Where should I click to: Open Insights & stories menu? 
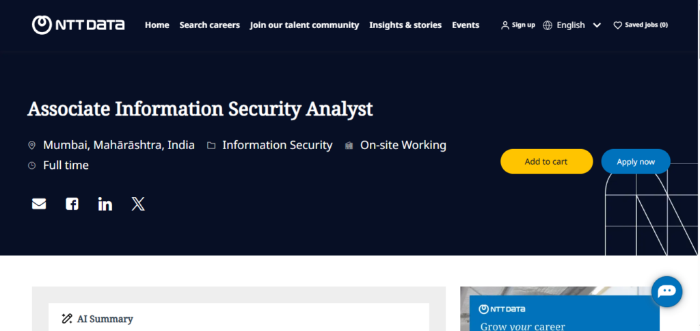click(x=405, y=25)
